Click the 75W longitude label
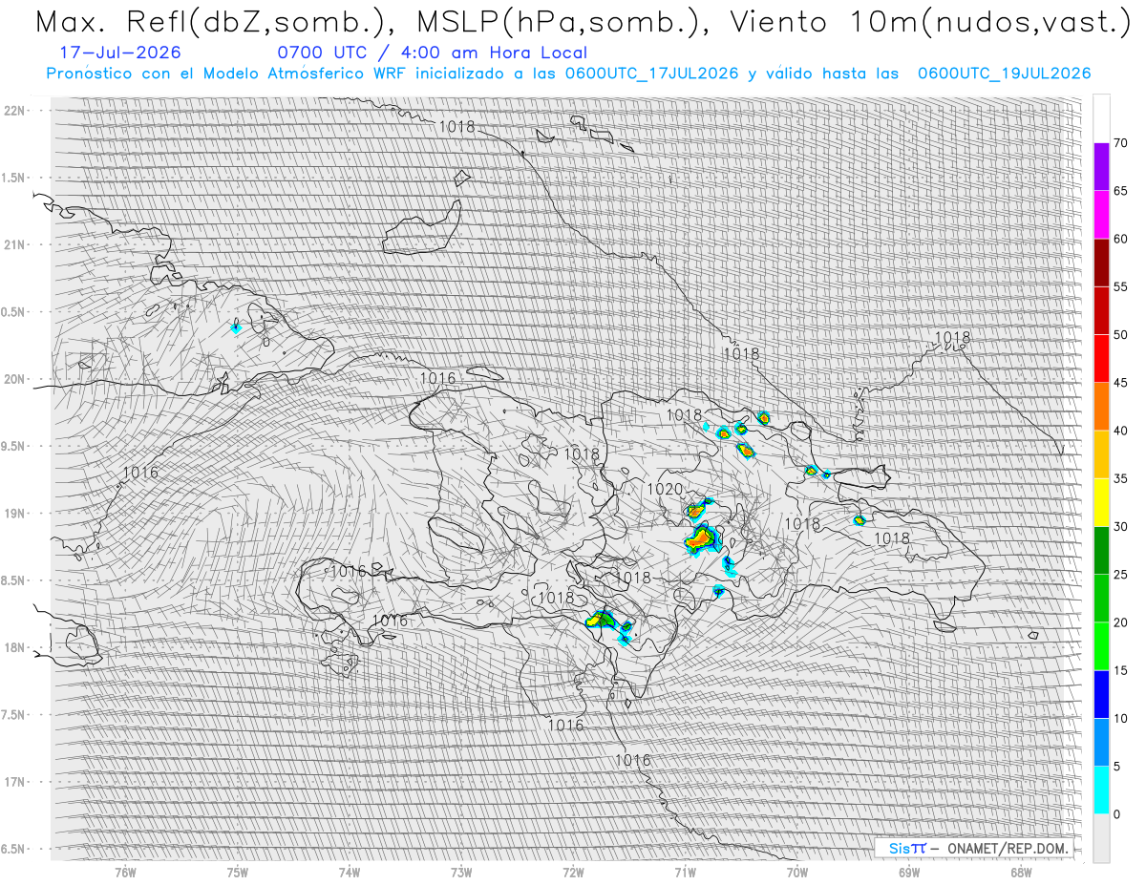 click(238, 872)
